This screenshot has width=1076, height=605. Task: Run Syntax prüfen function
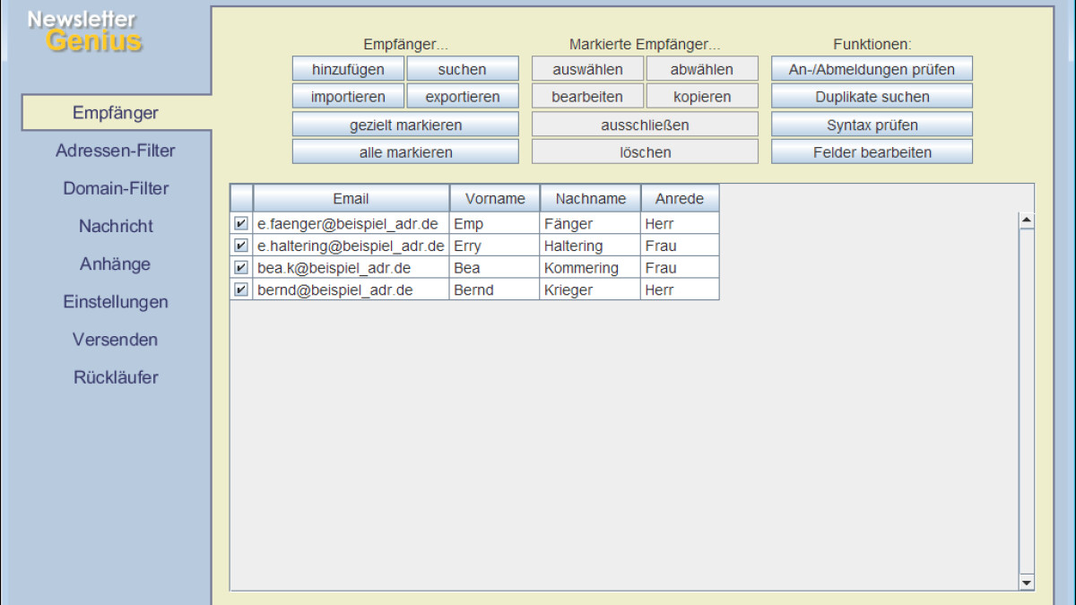coord(872,125)
